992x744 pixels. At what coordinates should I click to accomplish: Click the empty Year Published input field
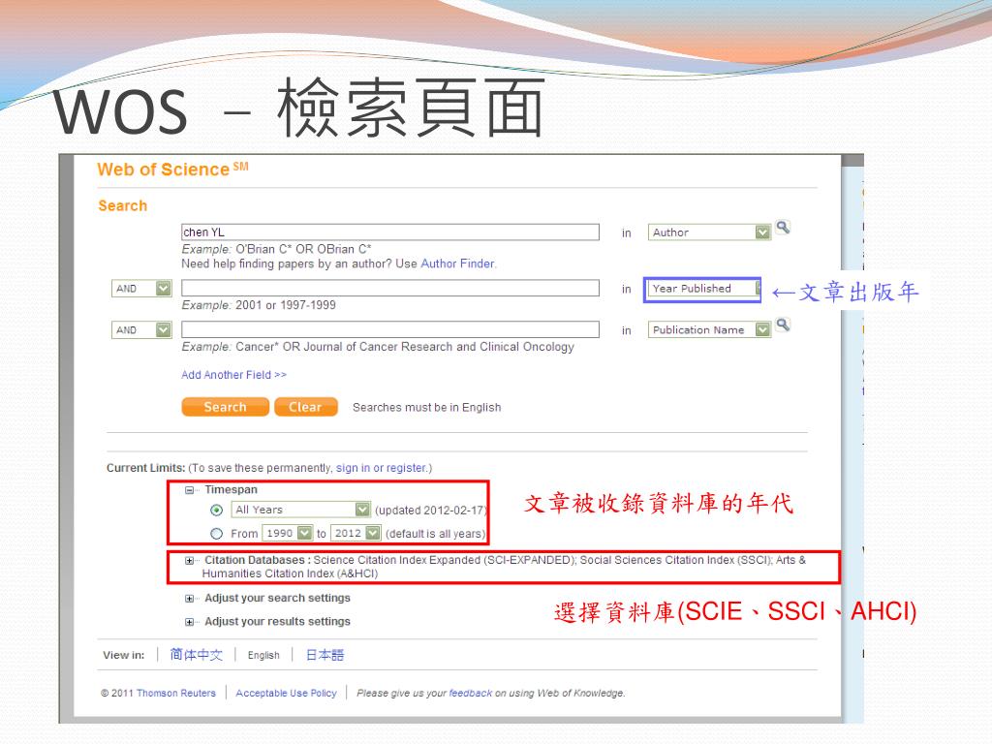[390, 289]
